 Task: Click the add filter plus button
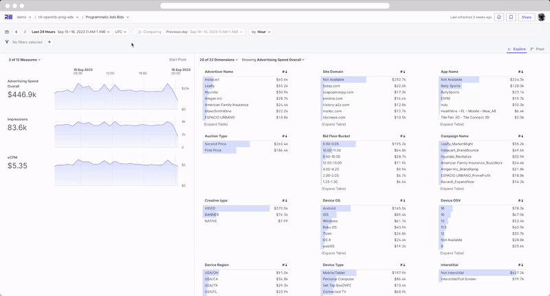pyautogui.click(x=49, y=42)
